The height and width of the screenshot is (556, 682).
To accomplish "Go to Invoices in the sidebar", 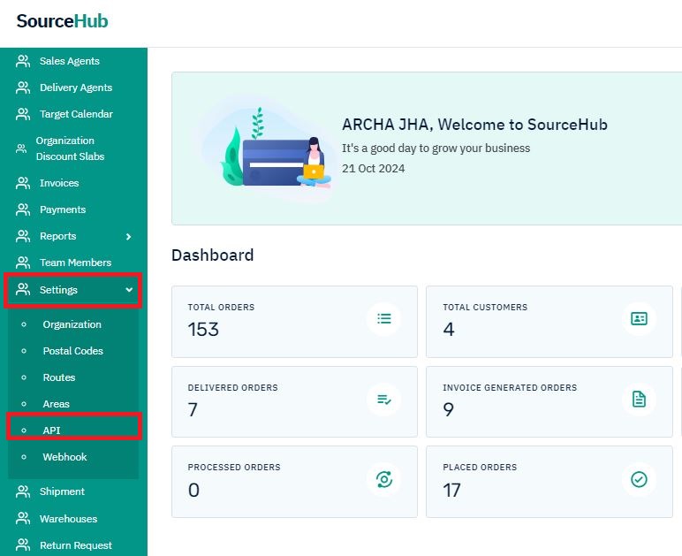I will (x=59, y=183).
